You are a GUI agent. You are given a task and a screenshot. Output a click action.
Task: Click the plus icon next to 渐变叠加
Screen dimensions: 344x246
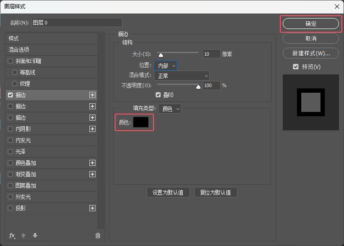(x=92, y=174)
